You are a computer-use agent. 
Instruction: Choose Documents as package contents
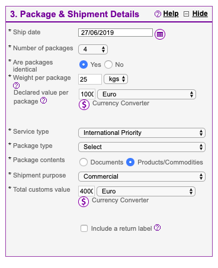pos(84,162)
